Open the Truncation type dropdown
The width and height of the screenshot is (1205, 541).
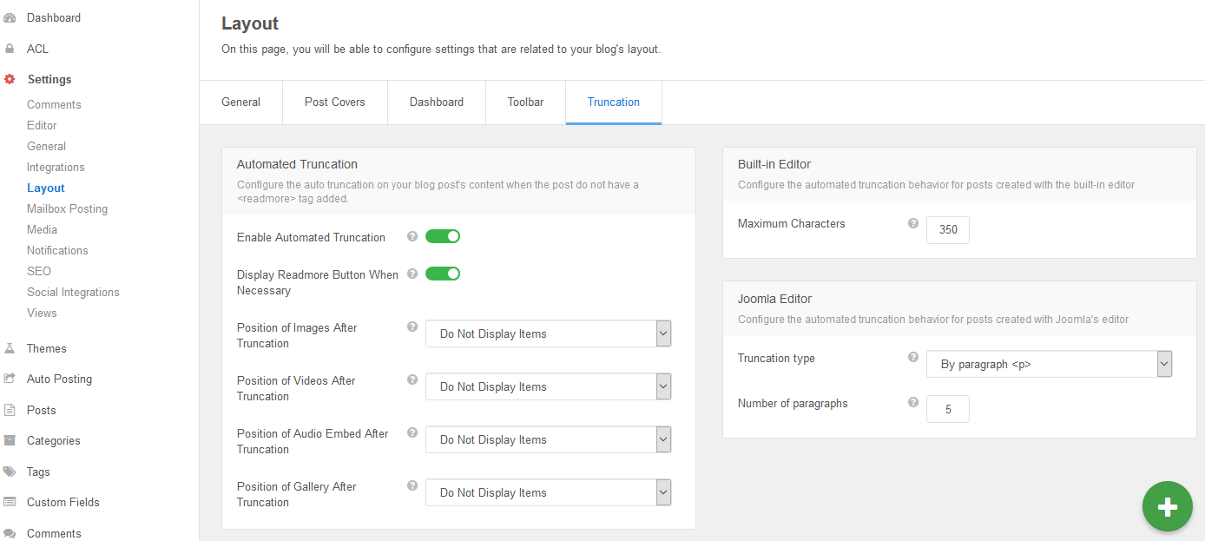tap(1050, 364)
